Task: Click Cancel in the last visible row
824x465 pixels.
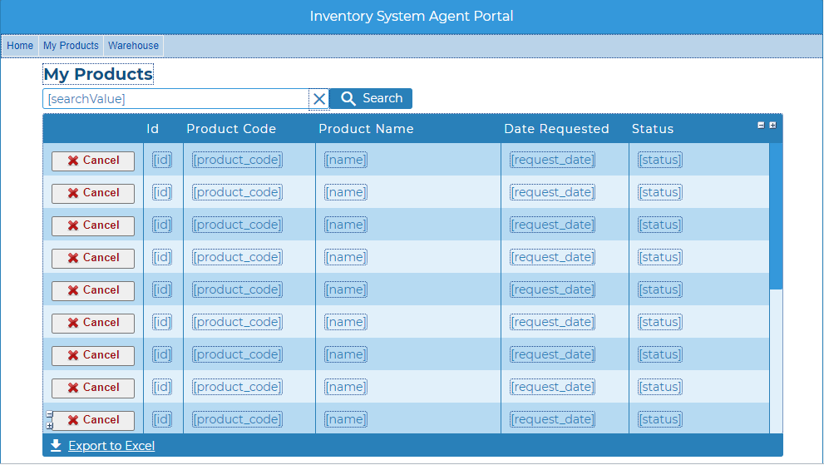Action: click(93, 420)
